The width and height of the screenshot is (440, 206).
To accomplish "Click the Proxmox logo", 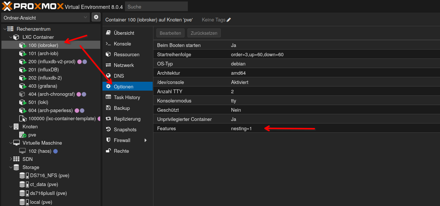I will pyautogui.click(x=33, y=6).
